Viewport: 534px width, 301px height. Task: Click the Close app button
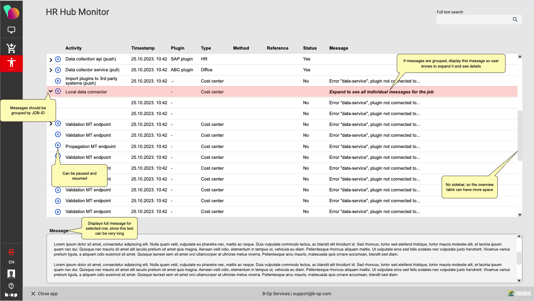tap(44, 293)
